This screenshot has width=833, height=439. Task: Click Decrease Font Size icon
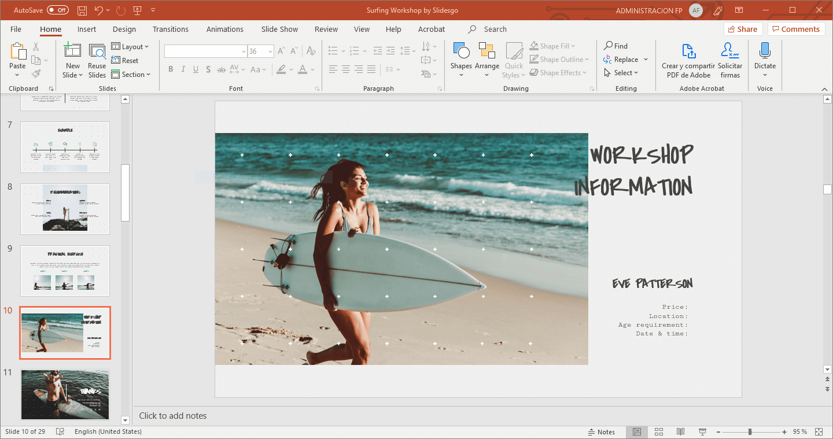click(x=295, y=51)
